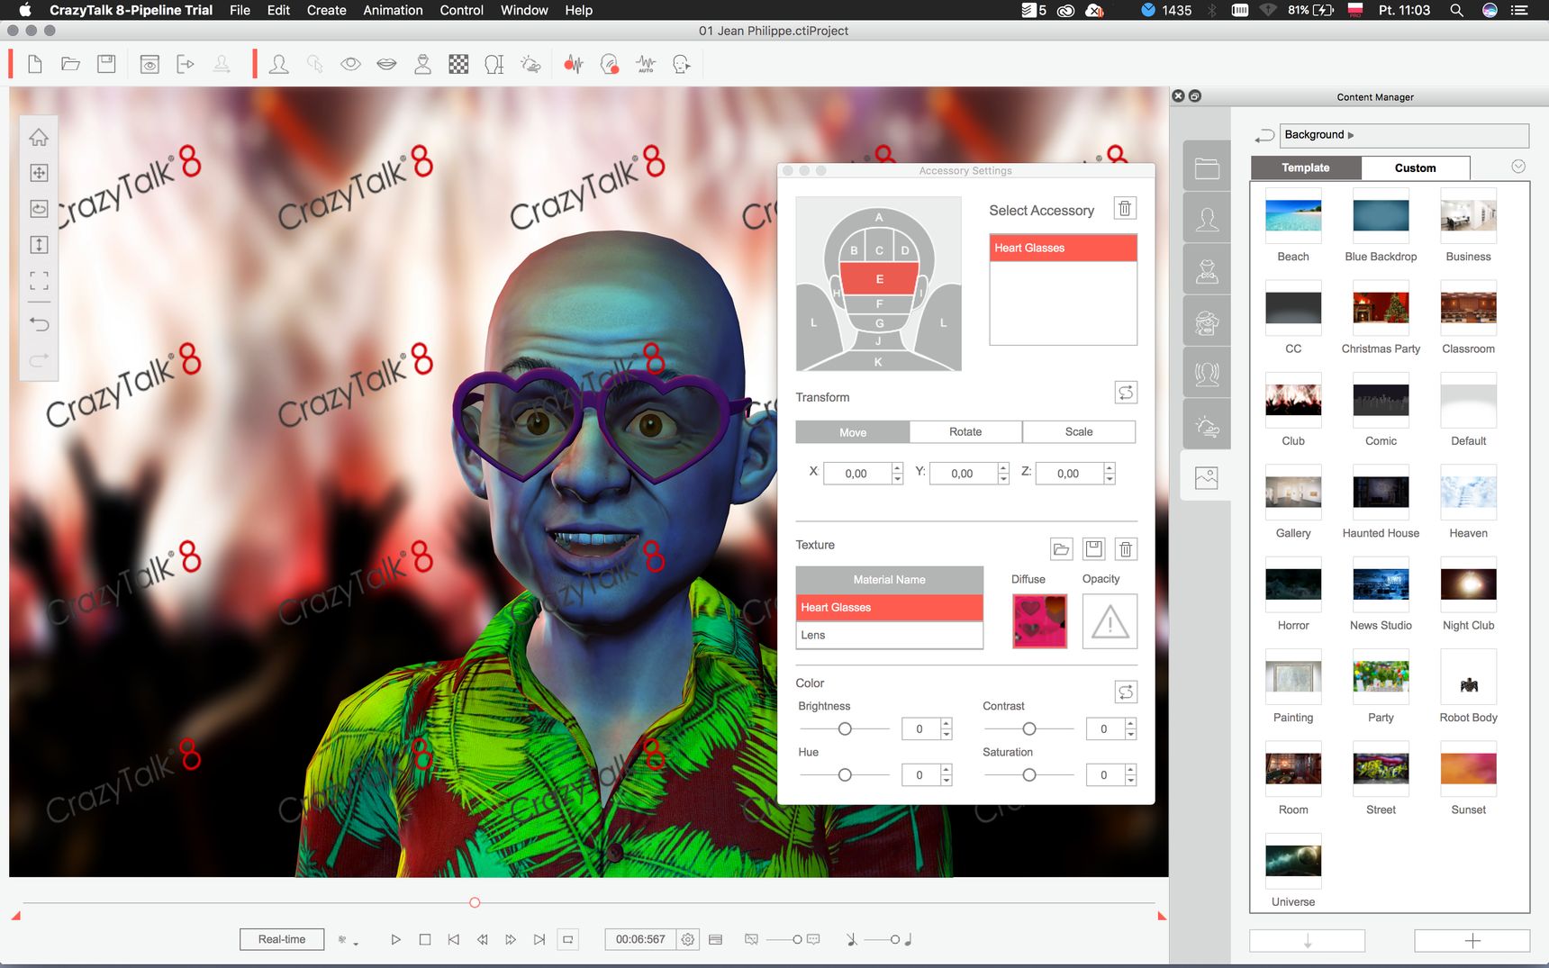Open time settings gear next to timecode

click(x=688, y=939)
